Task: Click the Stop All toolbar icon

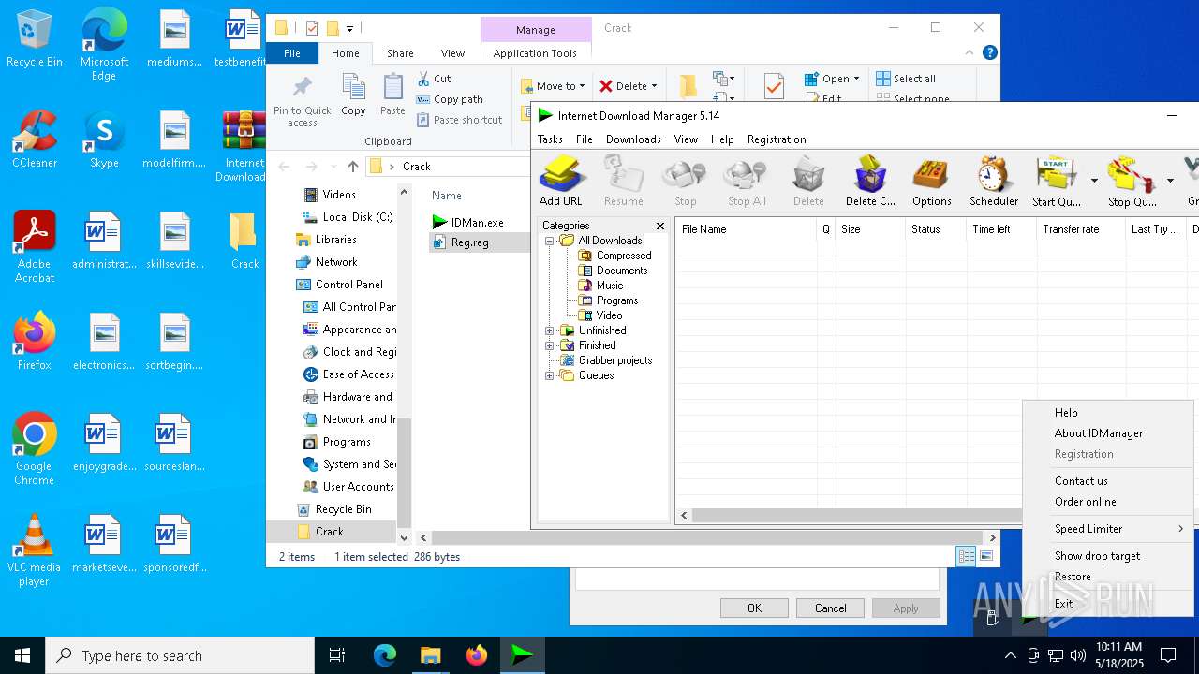Action: pos(747,182)
